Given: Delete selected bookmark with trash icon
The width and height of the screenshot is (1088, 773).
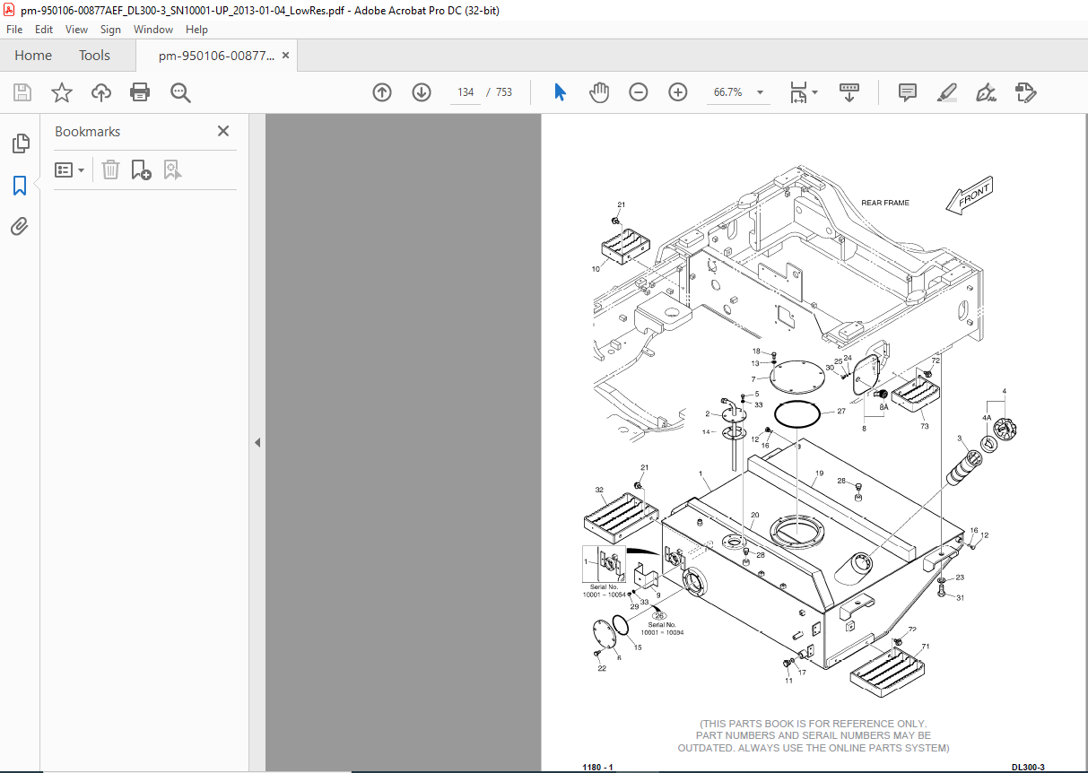Looking at the screenshot, I should [110, 169].
